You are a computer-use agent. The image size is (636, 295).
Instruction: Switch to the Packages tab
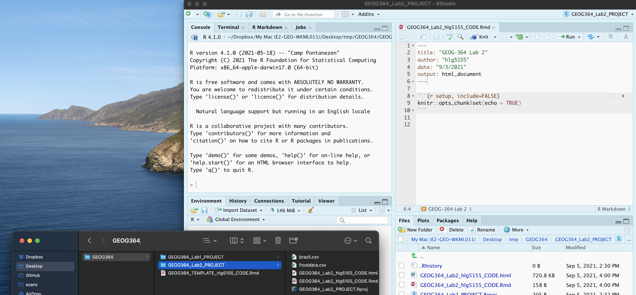[448, 221]
